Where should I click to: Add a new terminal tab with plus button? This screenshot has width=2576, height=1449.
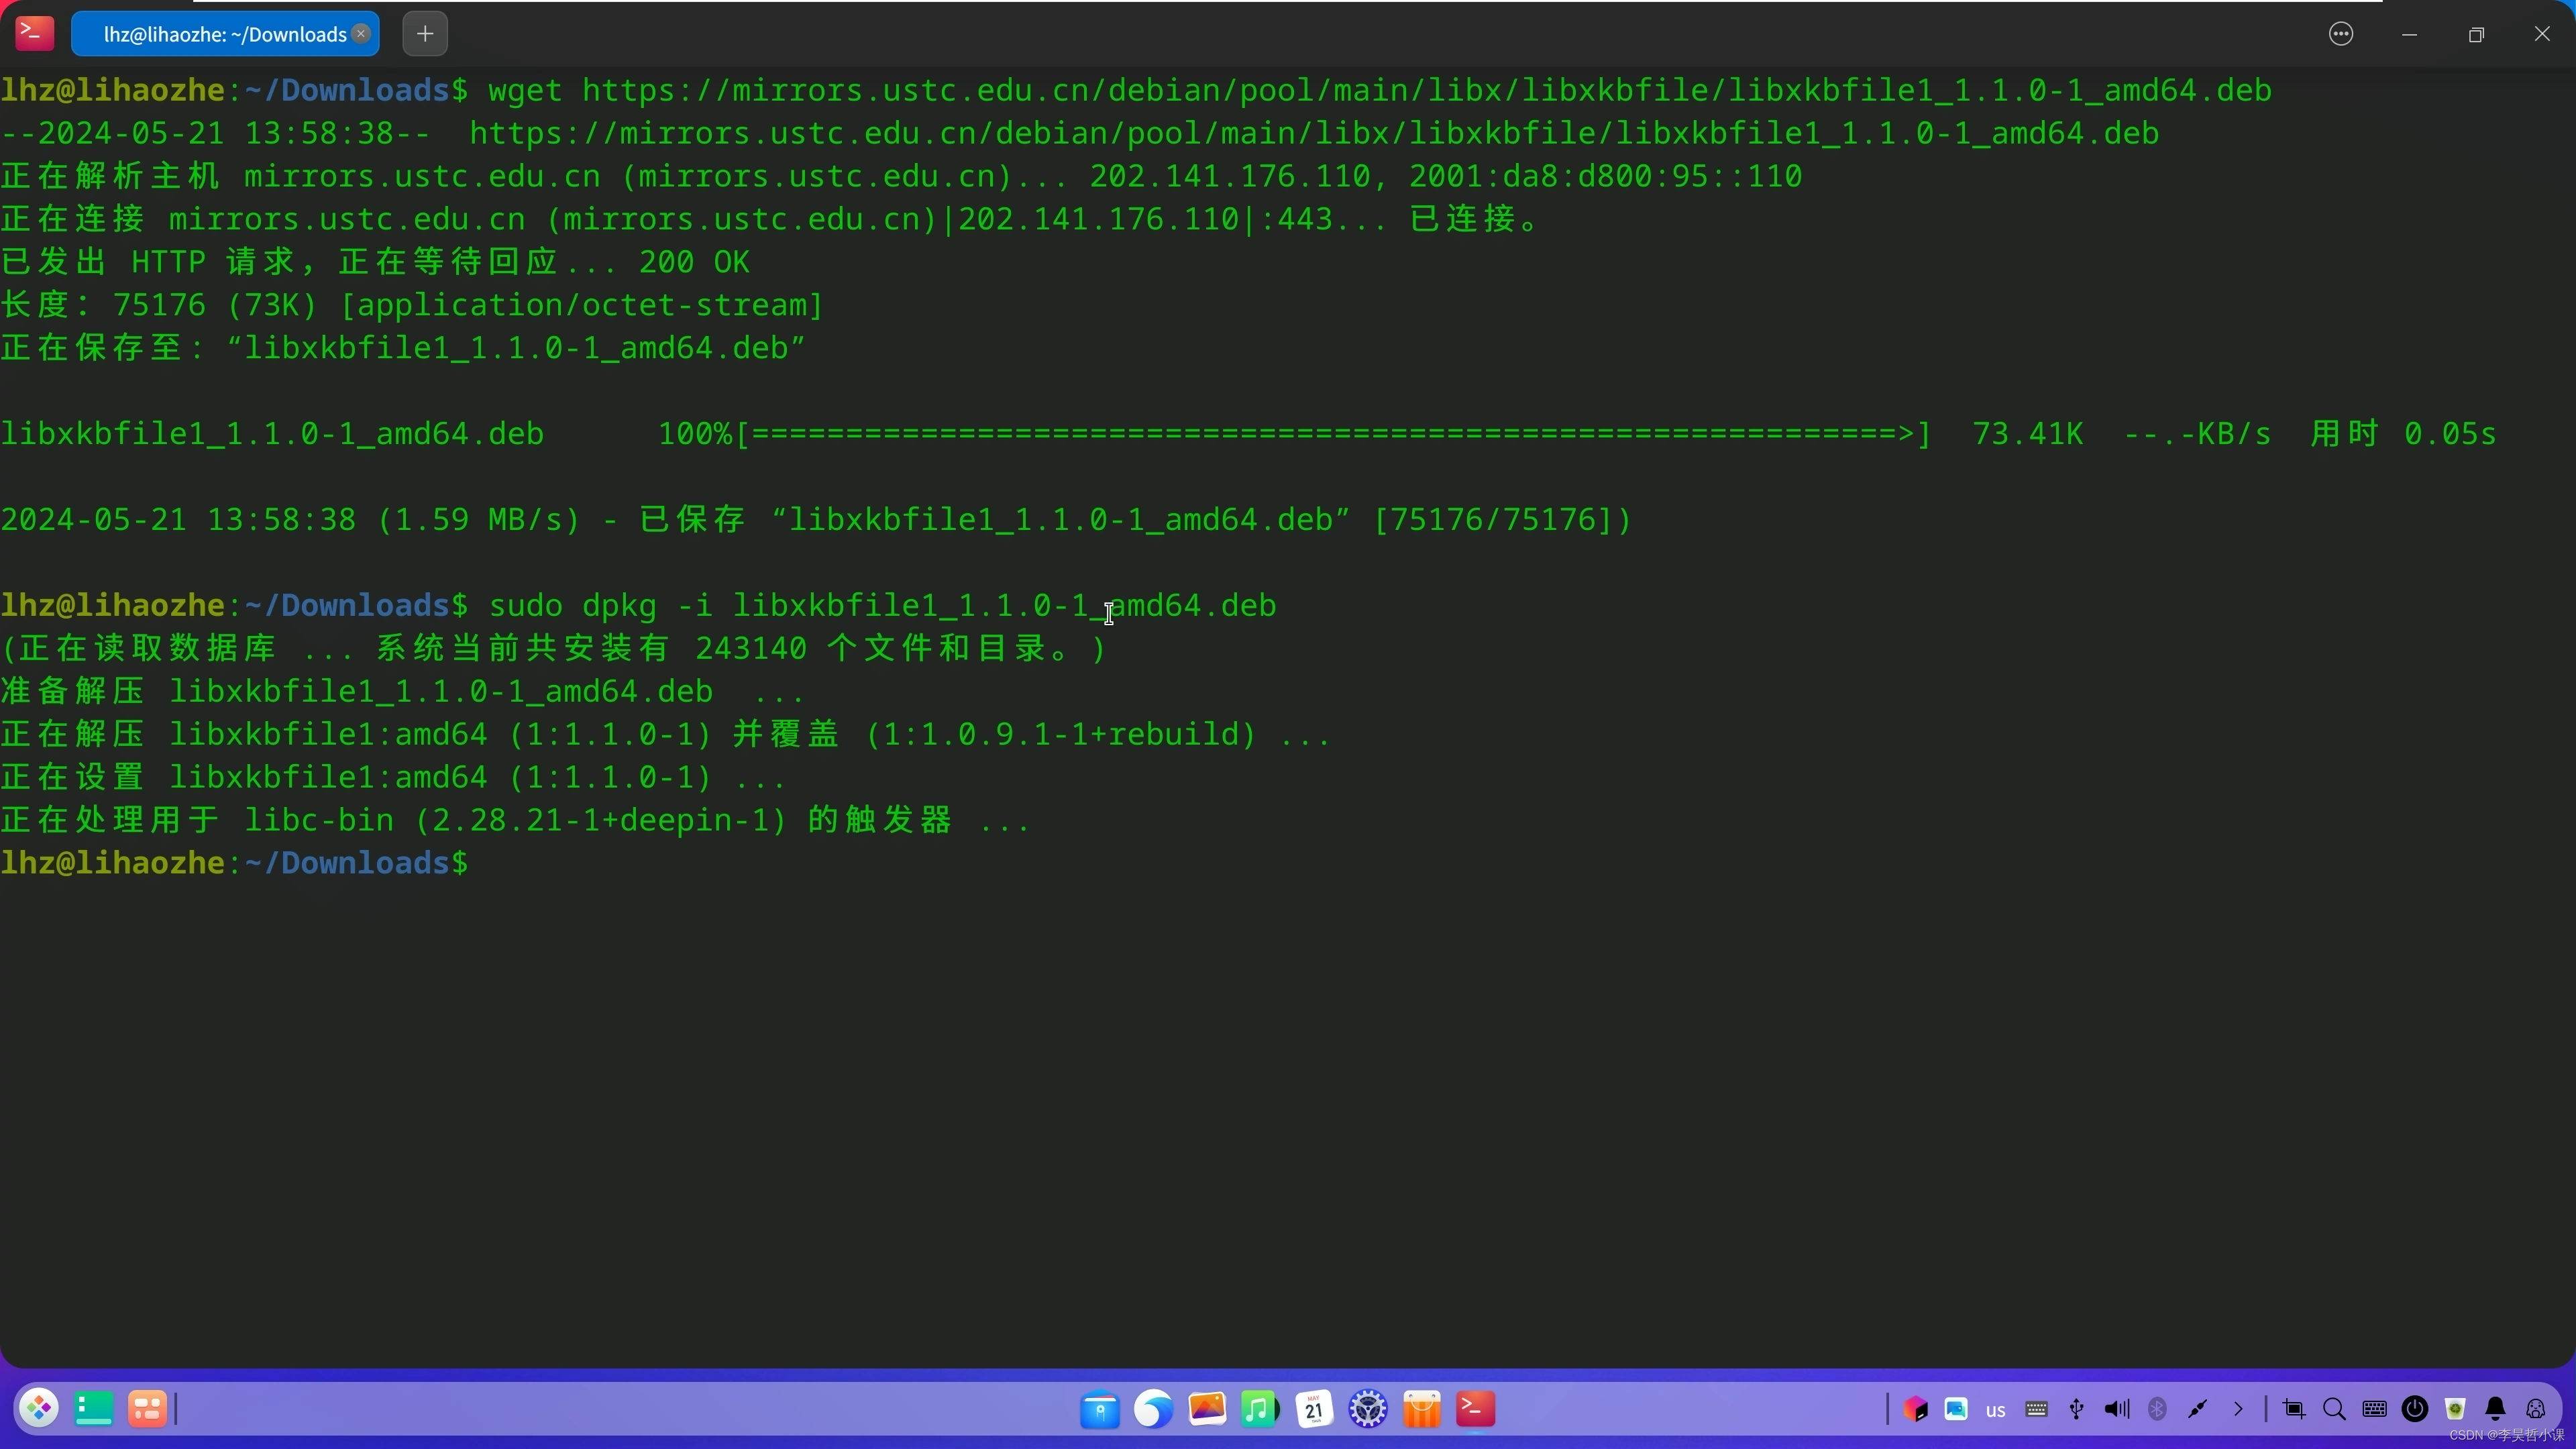[425, 34]
